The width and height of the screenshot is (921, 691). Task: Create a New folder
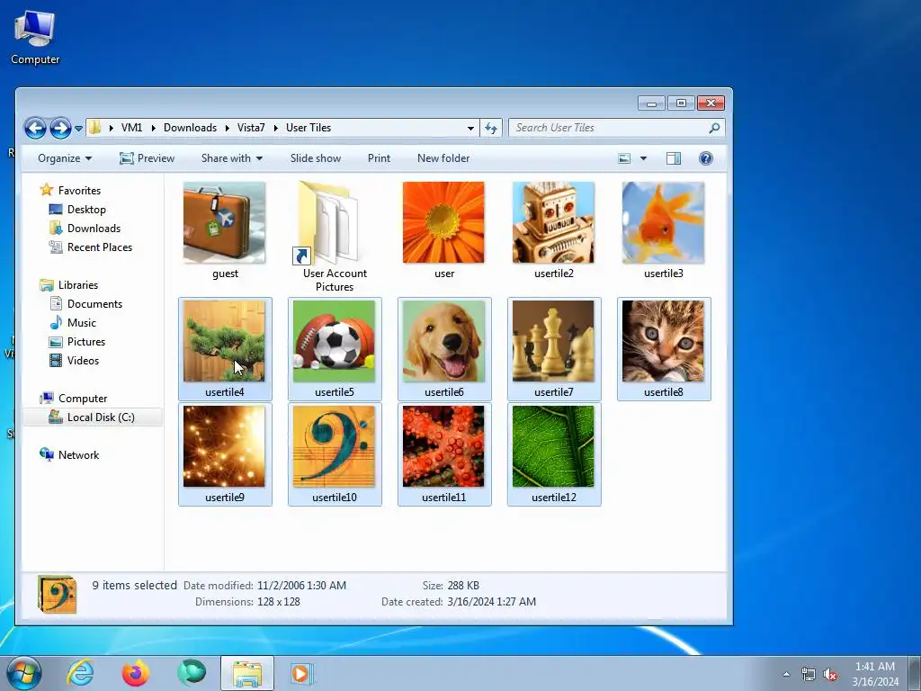pyautogui.click(x=443, y=158)
